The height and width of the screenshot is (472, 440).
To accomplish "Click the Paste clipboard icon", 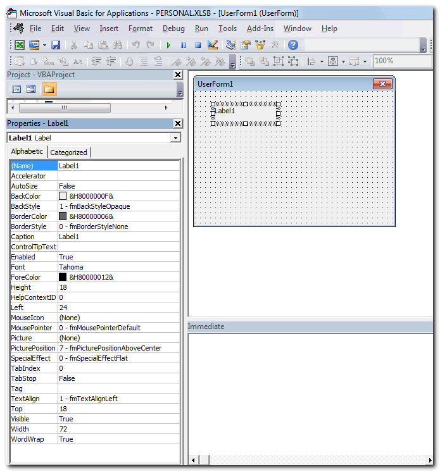I will [103, 45].
